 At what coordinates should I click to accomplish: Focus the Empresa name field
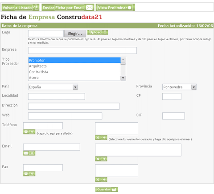coord(82,50)
